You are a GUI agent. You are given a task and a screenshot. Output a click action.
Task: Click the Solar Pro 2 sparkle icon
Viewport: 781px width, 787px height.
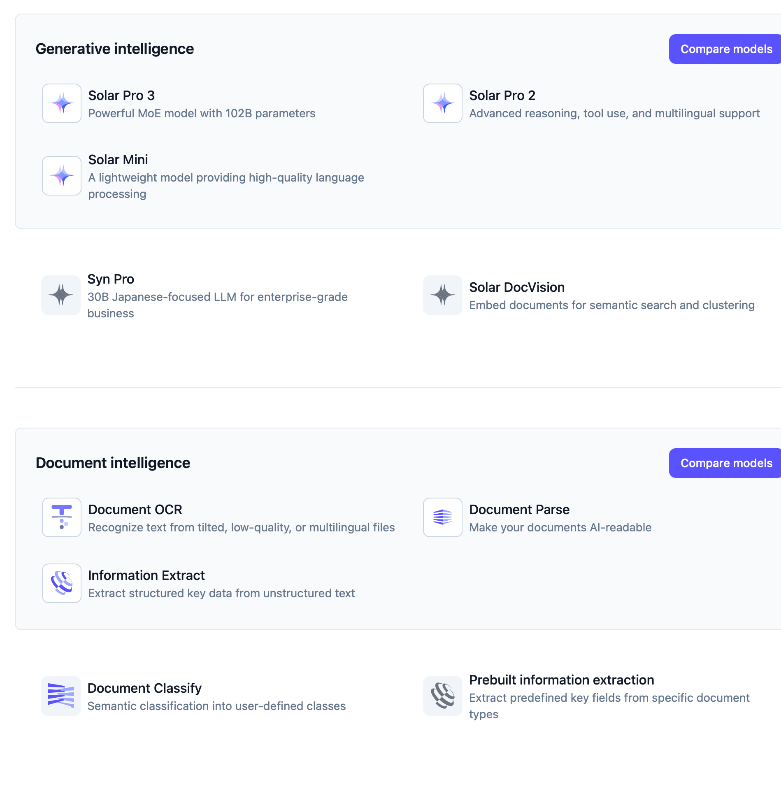(443, 103)
